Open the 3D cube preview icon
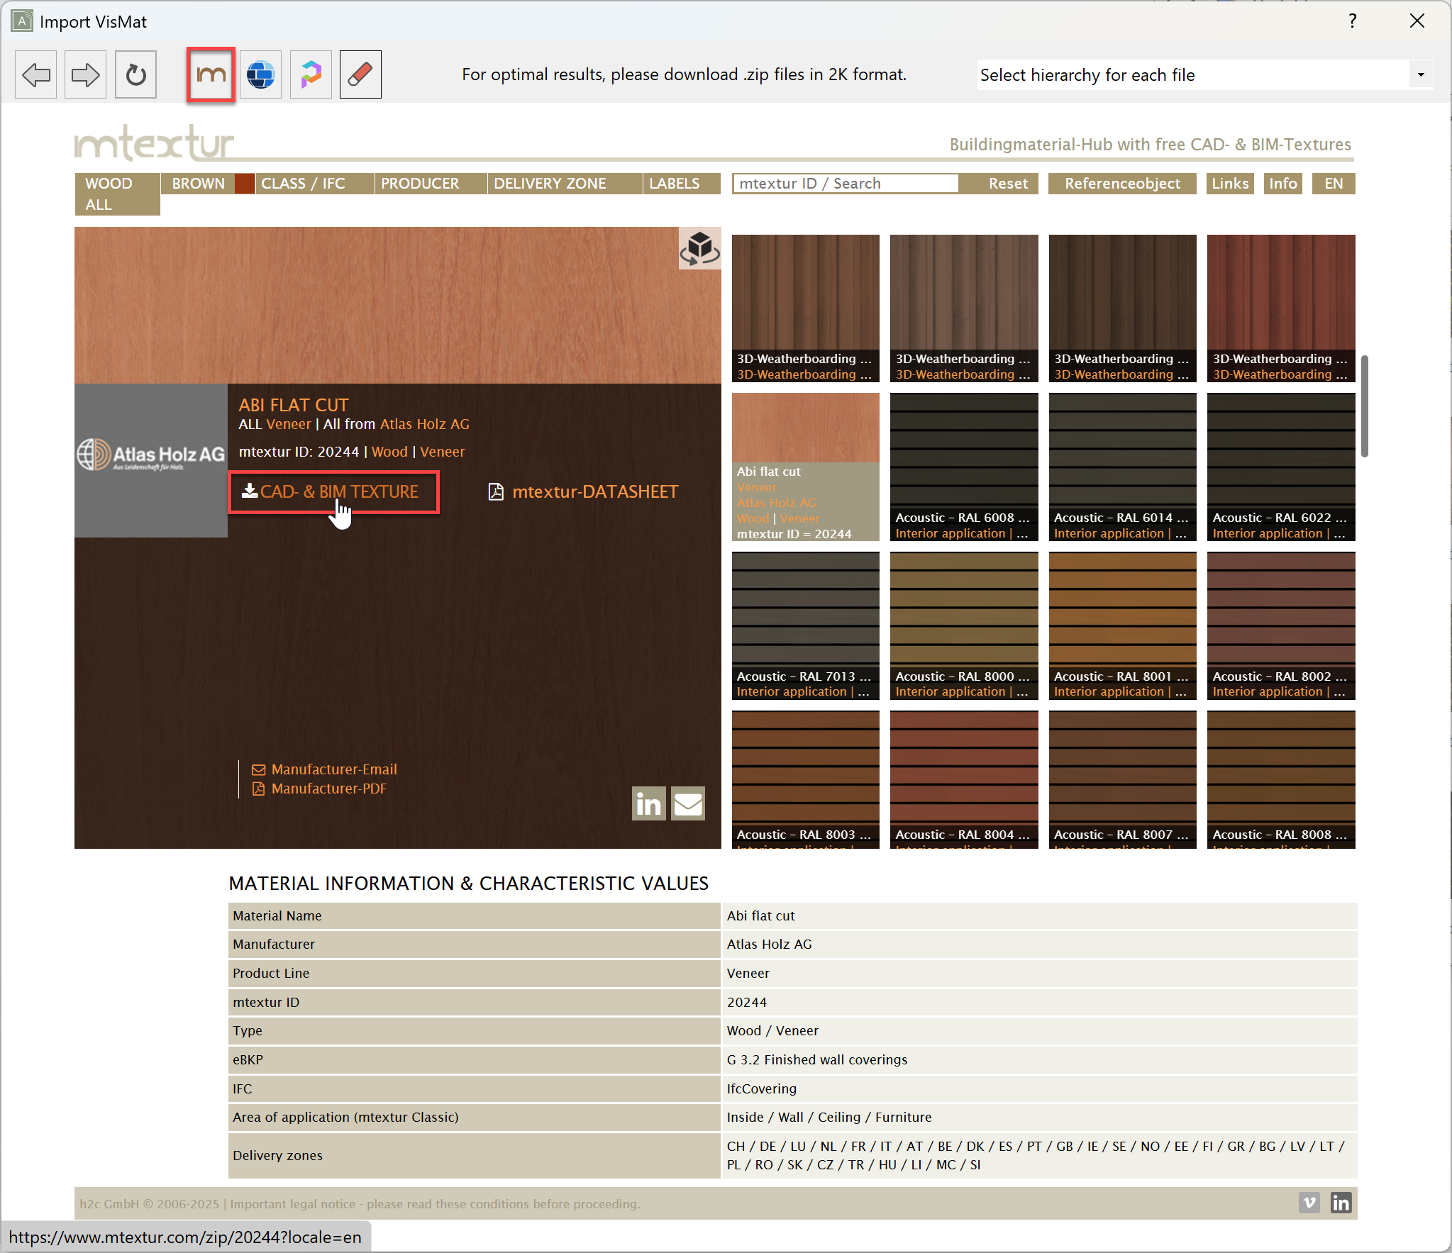The width and height of the screenshot is (1452, 1253). [699, 248]
